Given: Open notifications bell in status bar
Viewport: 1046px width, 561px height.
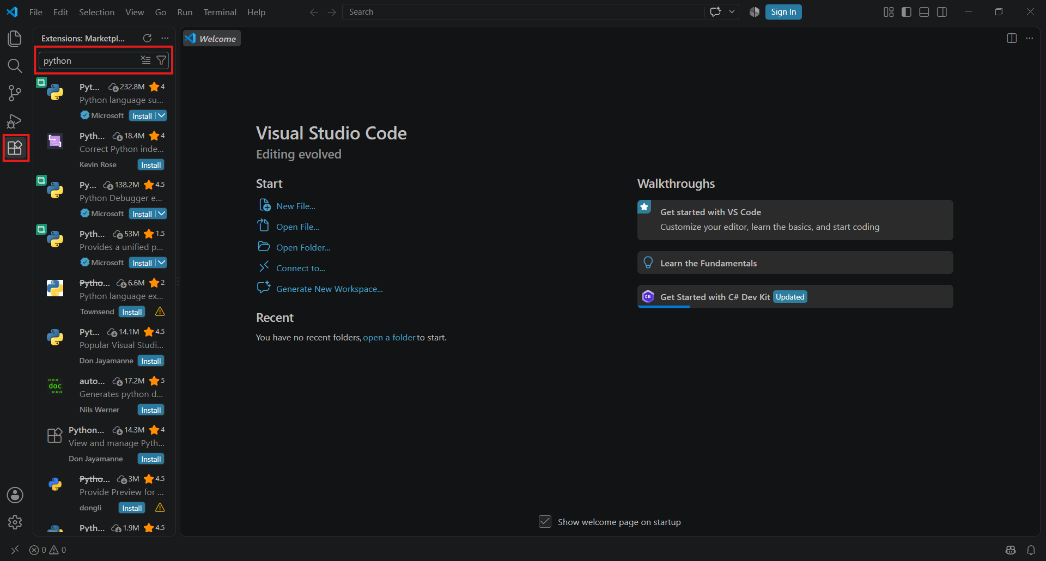Looking at the screenshot, I should tap(1031, 550).
